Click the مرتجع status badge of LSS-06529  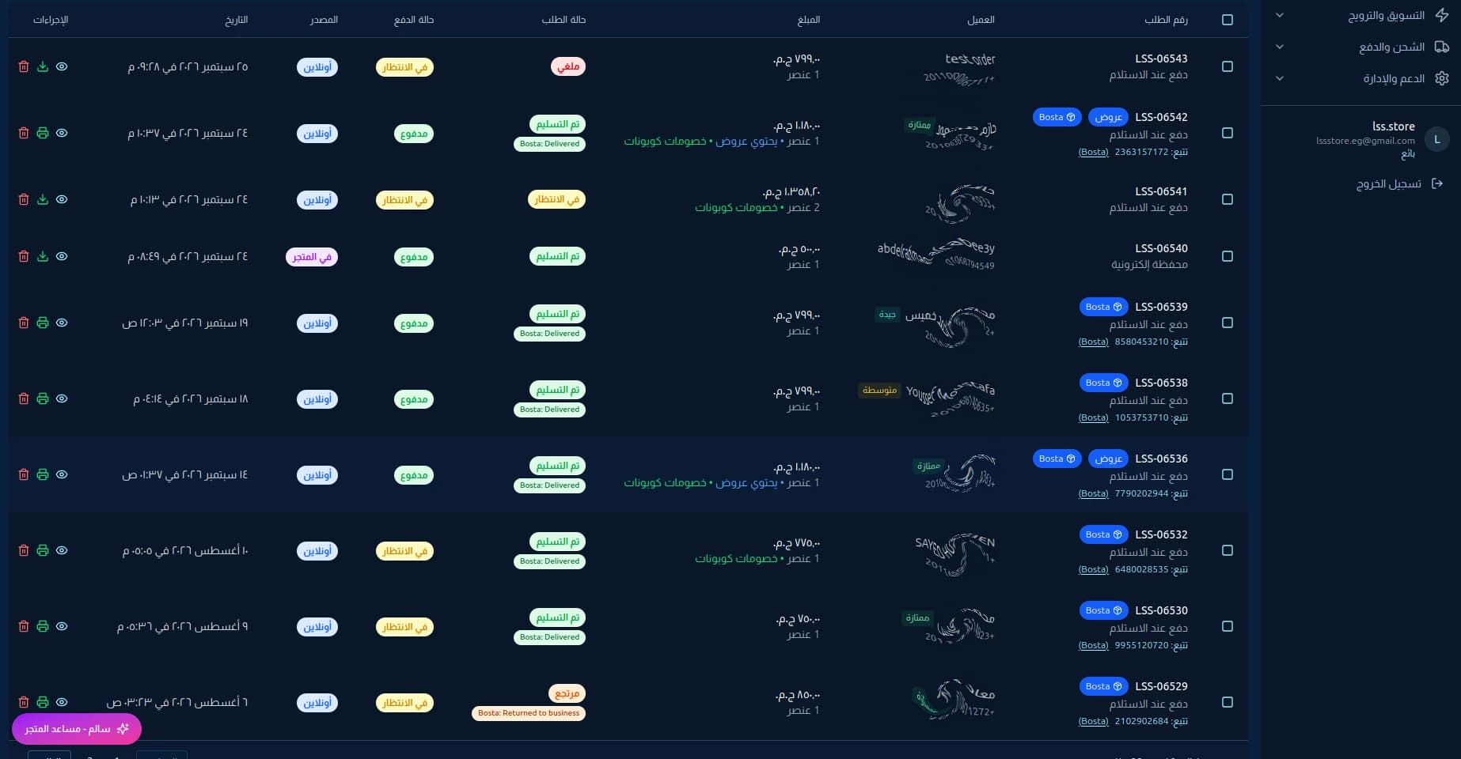pyautogui.click(x=567, y=693)
